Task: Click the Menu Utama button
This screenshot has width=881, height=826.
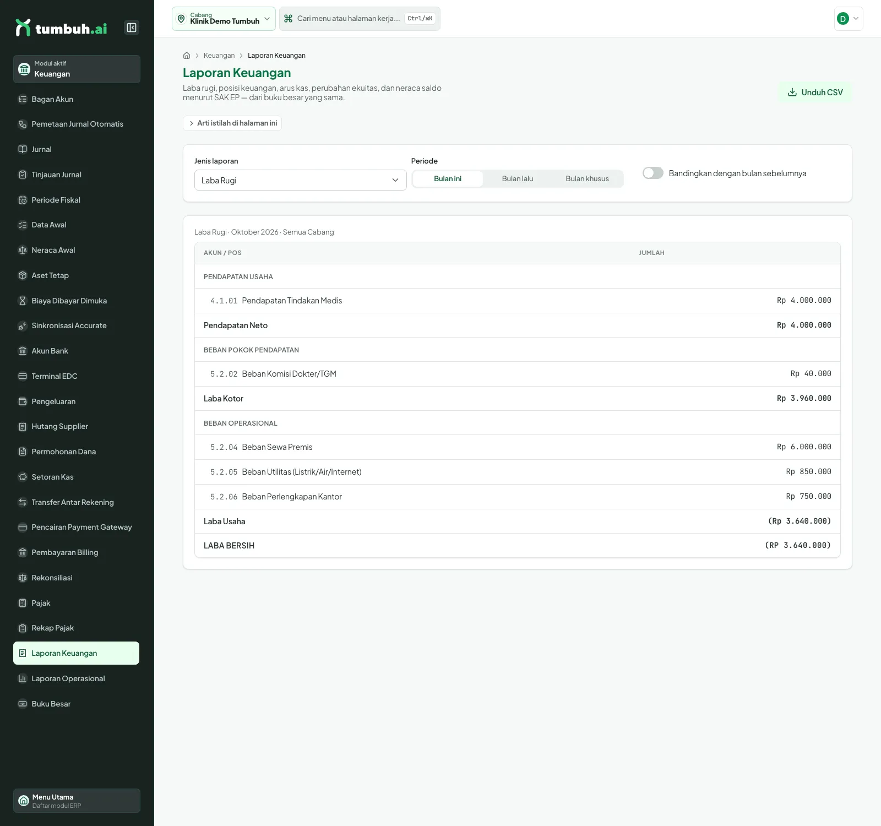Action: [x=77, y=801]
